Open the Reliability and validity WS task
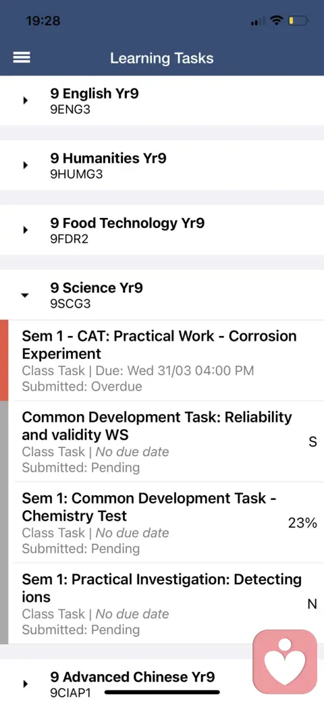The image size is (324, 701). tap(166, 441)
